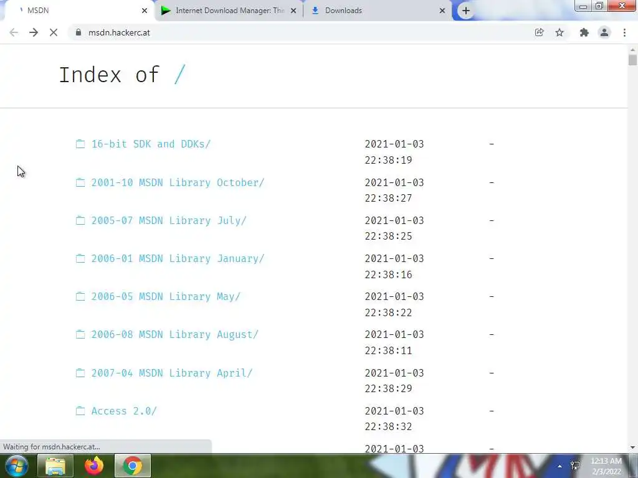Open the Windows Start menu

[x=16, y=466]
